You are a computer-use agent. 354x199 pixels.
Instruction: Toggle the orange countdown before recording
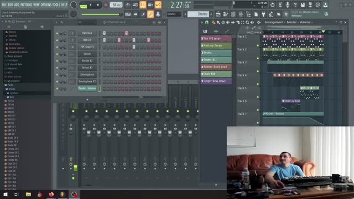[x=143, y=5]
